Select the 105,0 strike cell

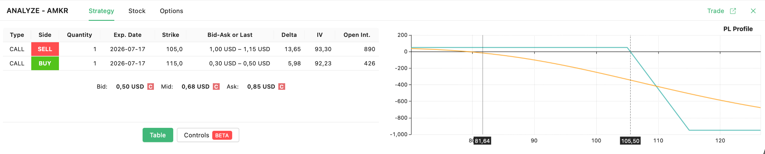[x=174, y=49]
